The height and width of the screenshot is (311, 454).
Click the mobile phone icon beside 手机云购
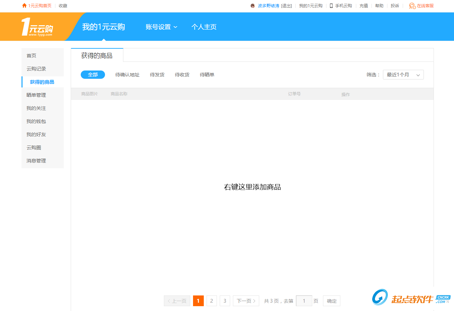tap(331, 6)
